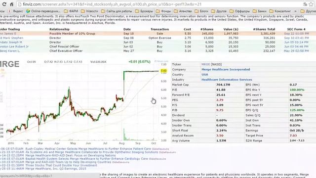
Task: Open Merge Healthcare-RAD-AID Deal news headline
Action: point(71,156)
